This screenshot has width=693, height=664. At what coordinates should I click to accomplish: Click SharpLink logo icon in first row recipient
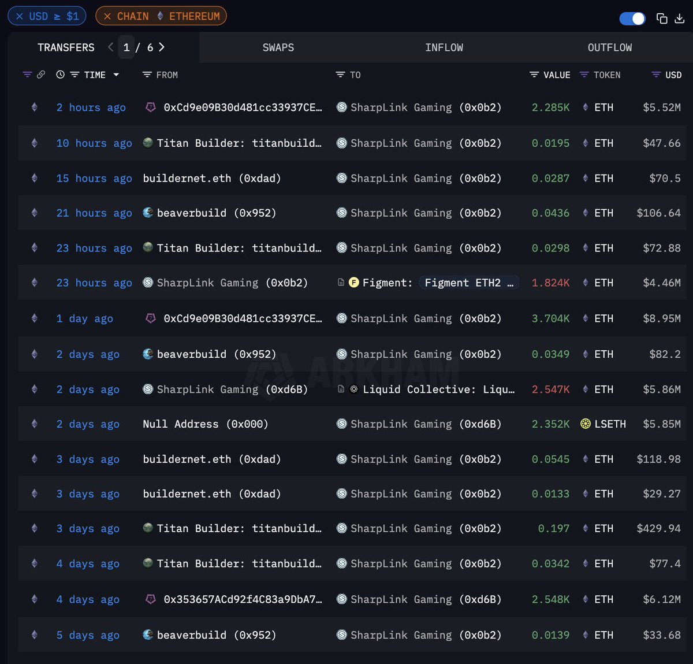click(342, 107)
